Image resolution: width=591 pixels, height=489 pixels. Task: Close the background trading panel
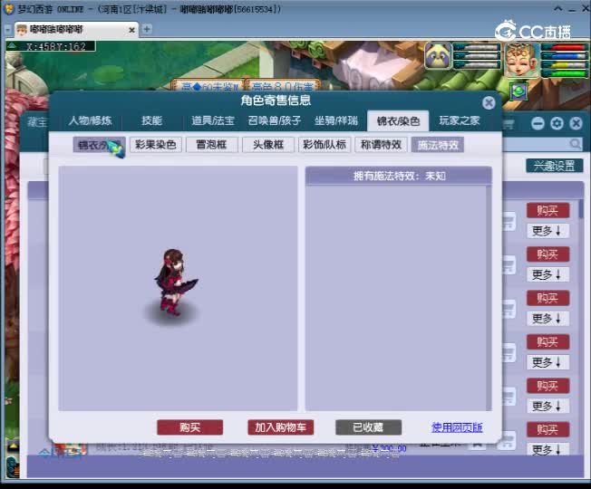[x=576, y=123]
